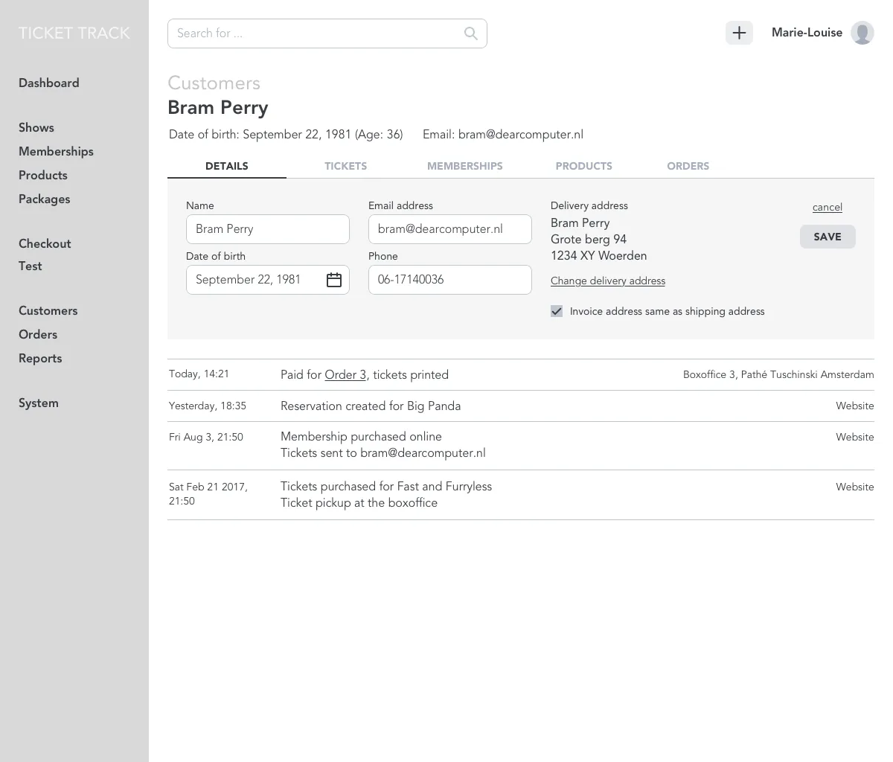Click header email bram@dearcomputer.nl text
Screen dimensions: 893x762
pyautogui.click(x=521, y=134)
